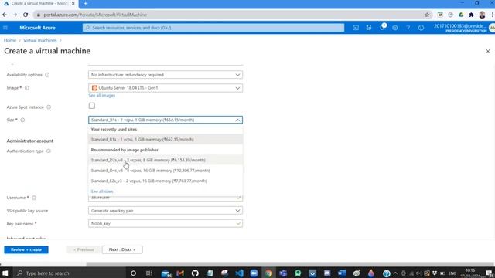Click the Azure account avatar
The height and width of the screenshot is (278, 495).
492,28
